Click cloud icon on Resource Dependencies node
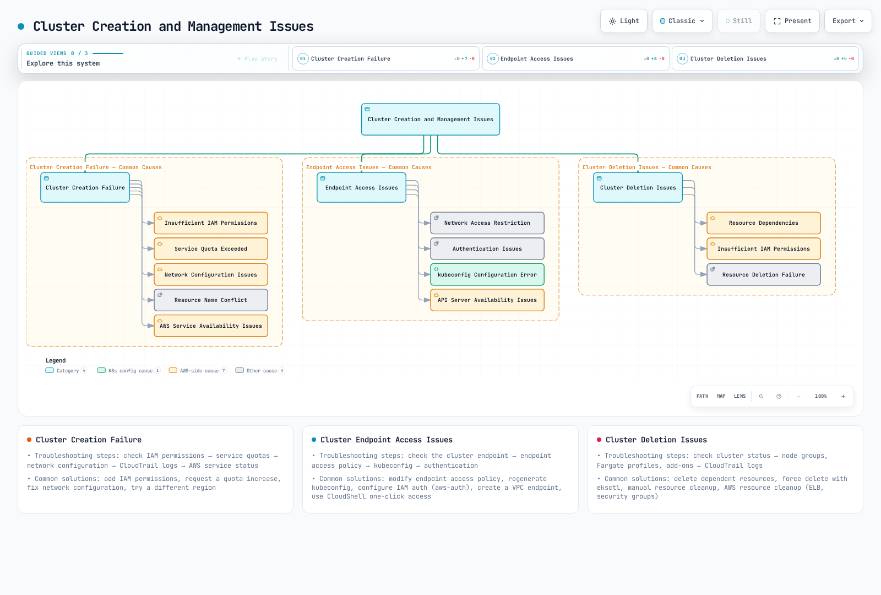 (713, 218)
